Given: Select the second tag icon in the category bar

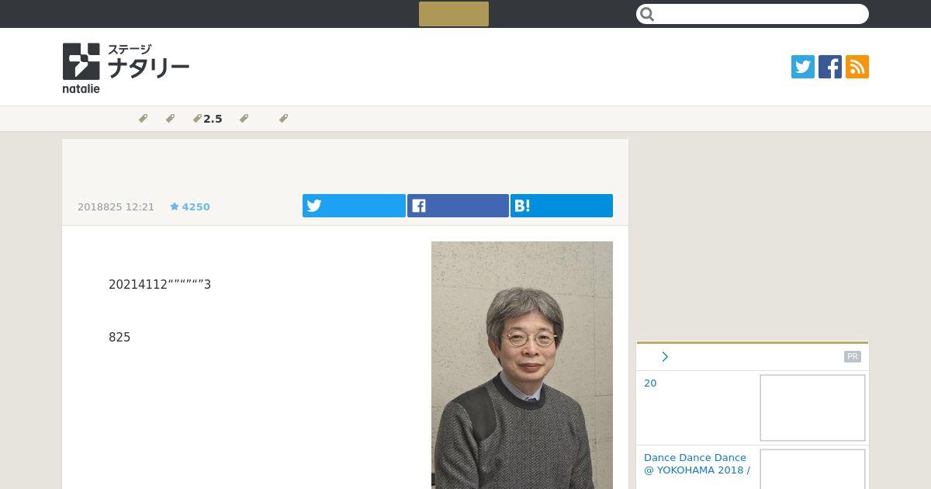Looking at the screenshot, I should tap(170, 119).
